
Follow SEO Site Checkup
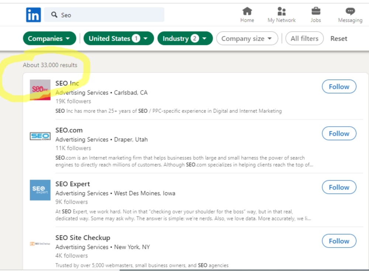pyautogui.click(x=339, y=241)
